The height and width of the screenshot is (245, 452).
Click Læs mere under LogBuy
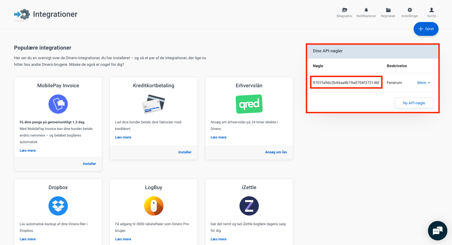(x=123, y=239)
